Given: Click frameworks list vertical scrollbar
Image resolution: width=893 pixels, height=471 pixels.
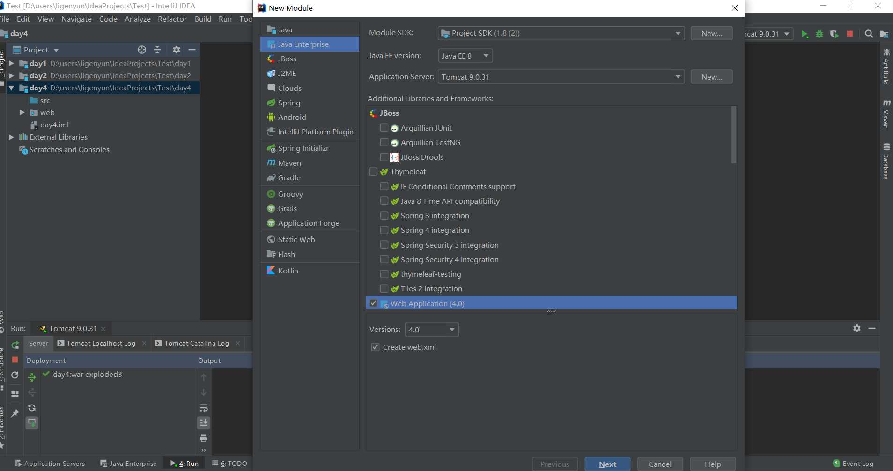Looking at the screenshot, I should tap(733, 135).
